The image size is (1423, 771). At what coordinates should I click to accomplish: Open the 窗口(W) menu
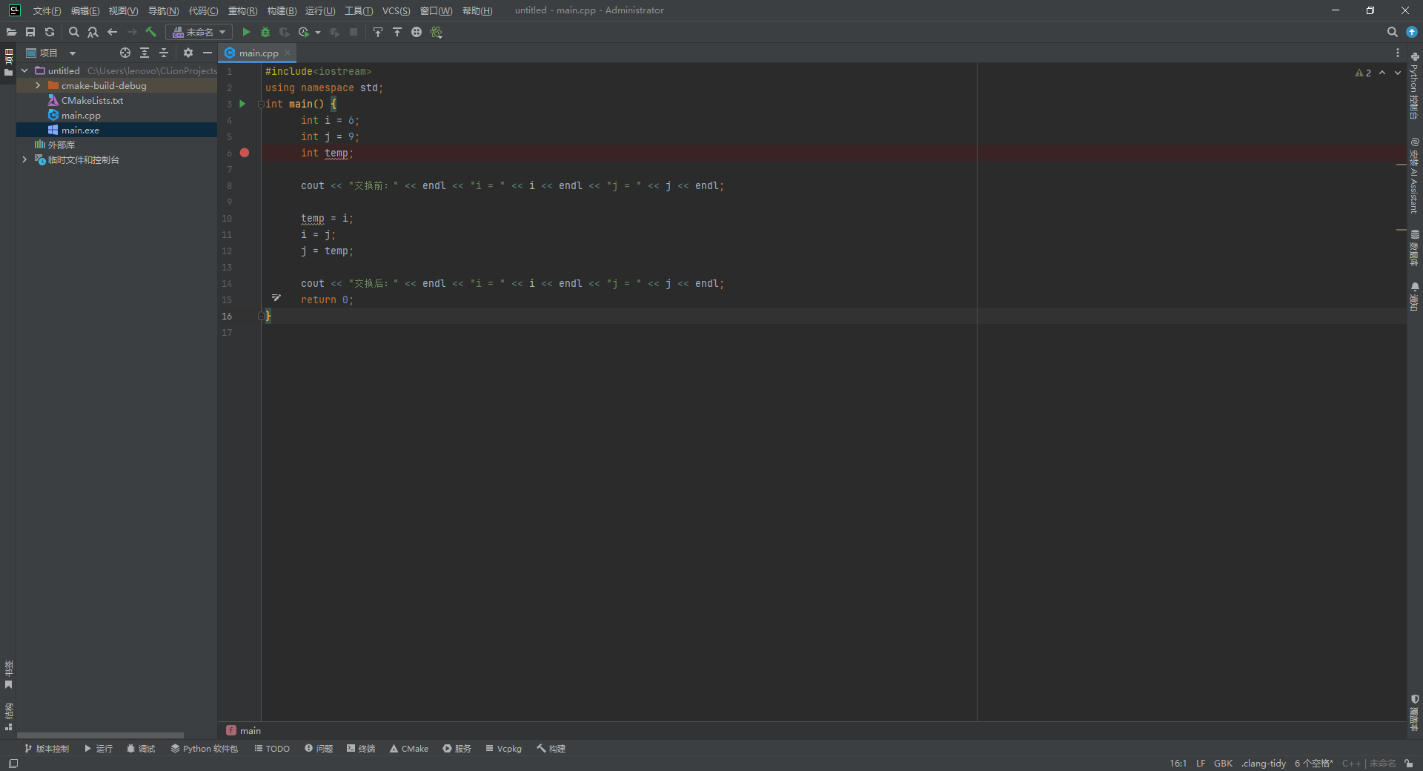pos(436,10)
